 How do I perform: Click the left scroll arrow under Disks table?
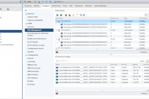(x=57, y=91)
